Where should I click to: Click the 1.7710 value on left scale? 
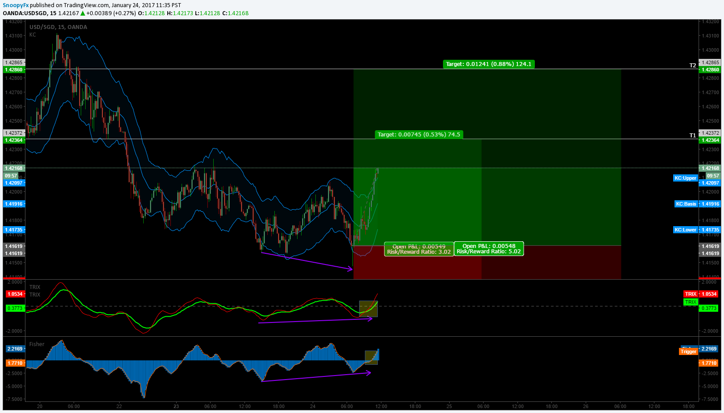click(15, 363)
